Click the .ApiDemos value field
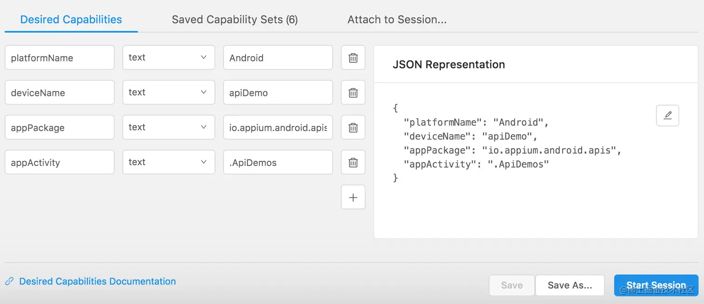 pyautogui.click(x=278, y=162)
